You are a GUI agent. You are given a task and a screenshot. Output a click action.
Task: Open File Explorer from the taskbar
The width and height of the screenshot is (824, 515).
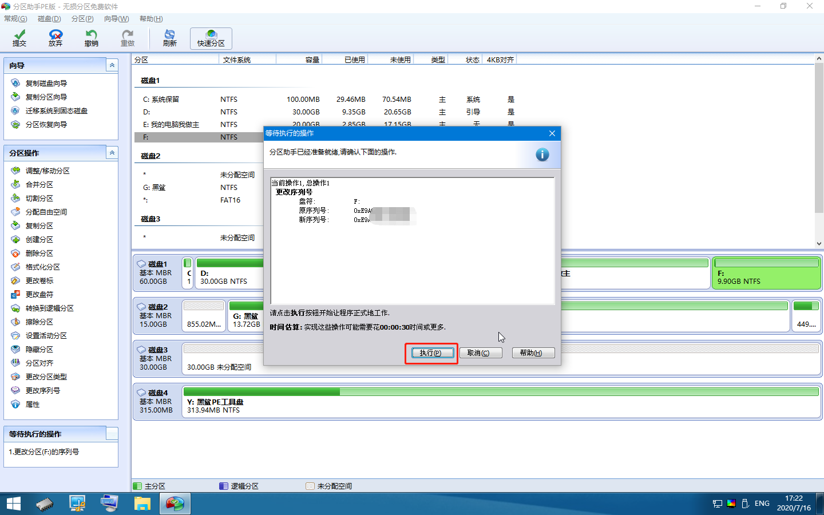pos(142,504)
